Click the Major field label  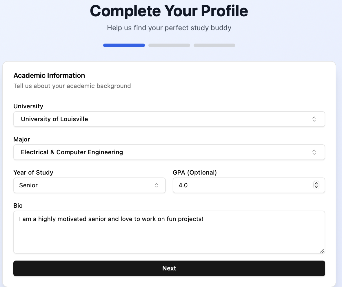(22, 139)
